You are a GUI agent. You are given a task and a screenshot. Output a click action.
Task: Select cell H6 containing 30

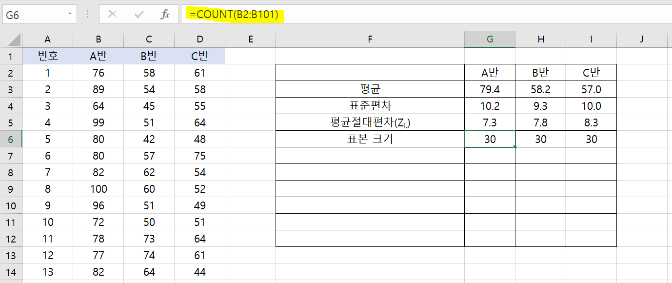point(541,139)
